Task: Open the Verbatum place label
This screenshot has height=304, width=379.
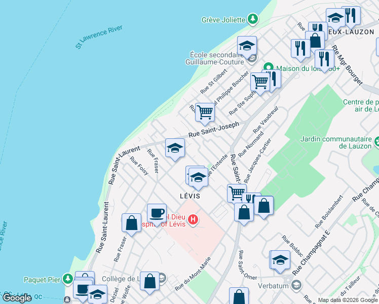Action: [273, 286]
